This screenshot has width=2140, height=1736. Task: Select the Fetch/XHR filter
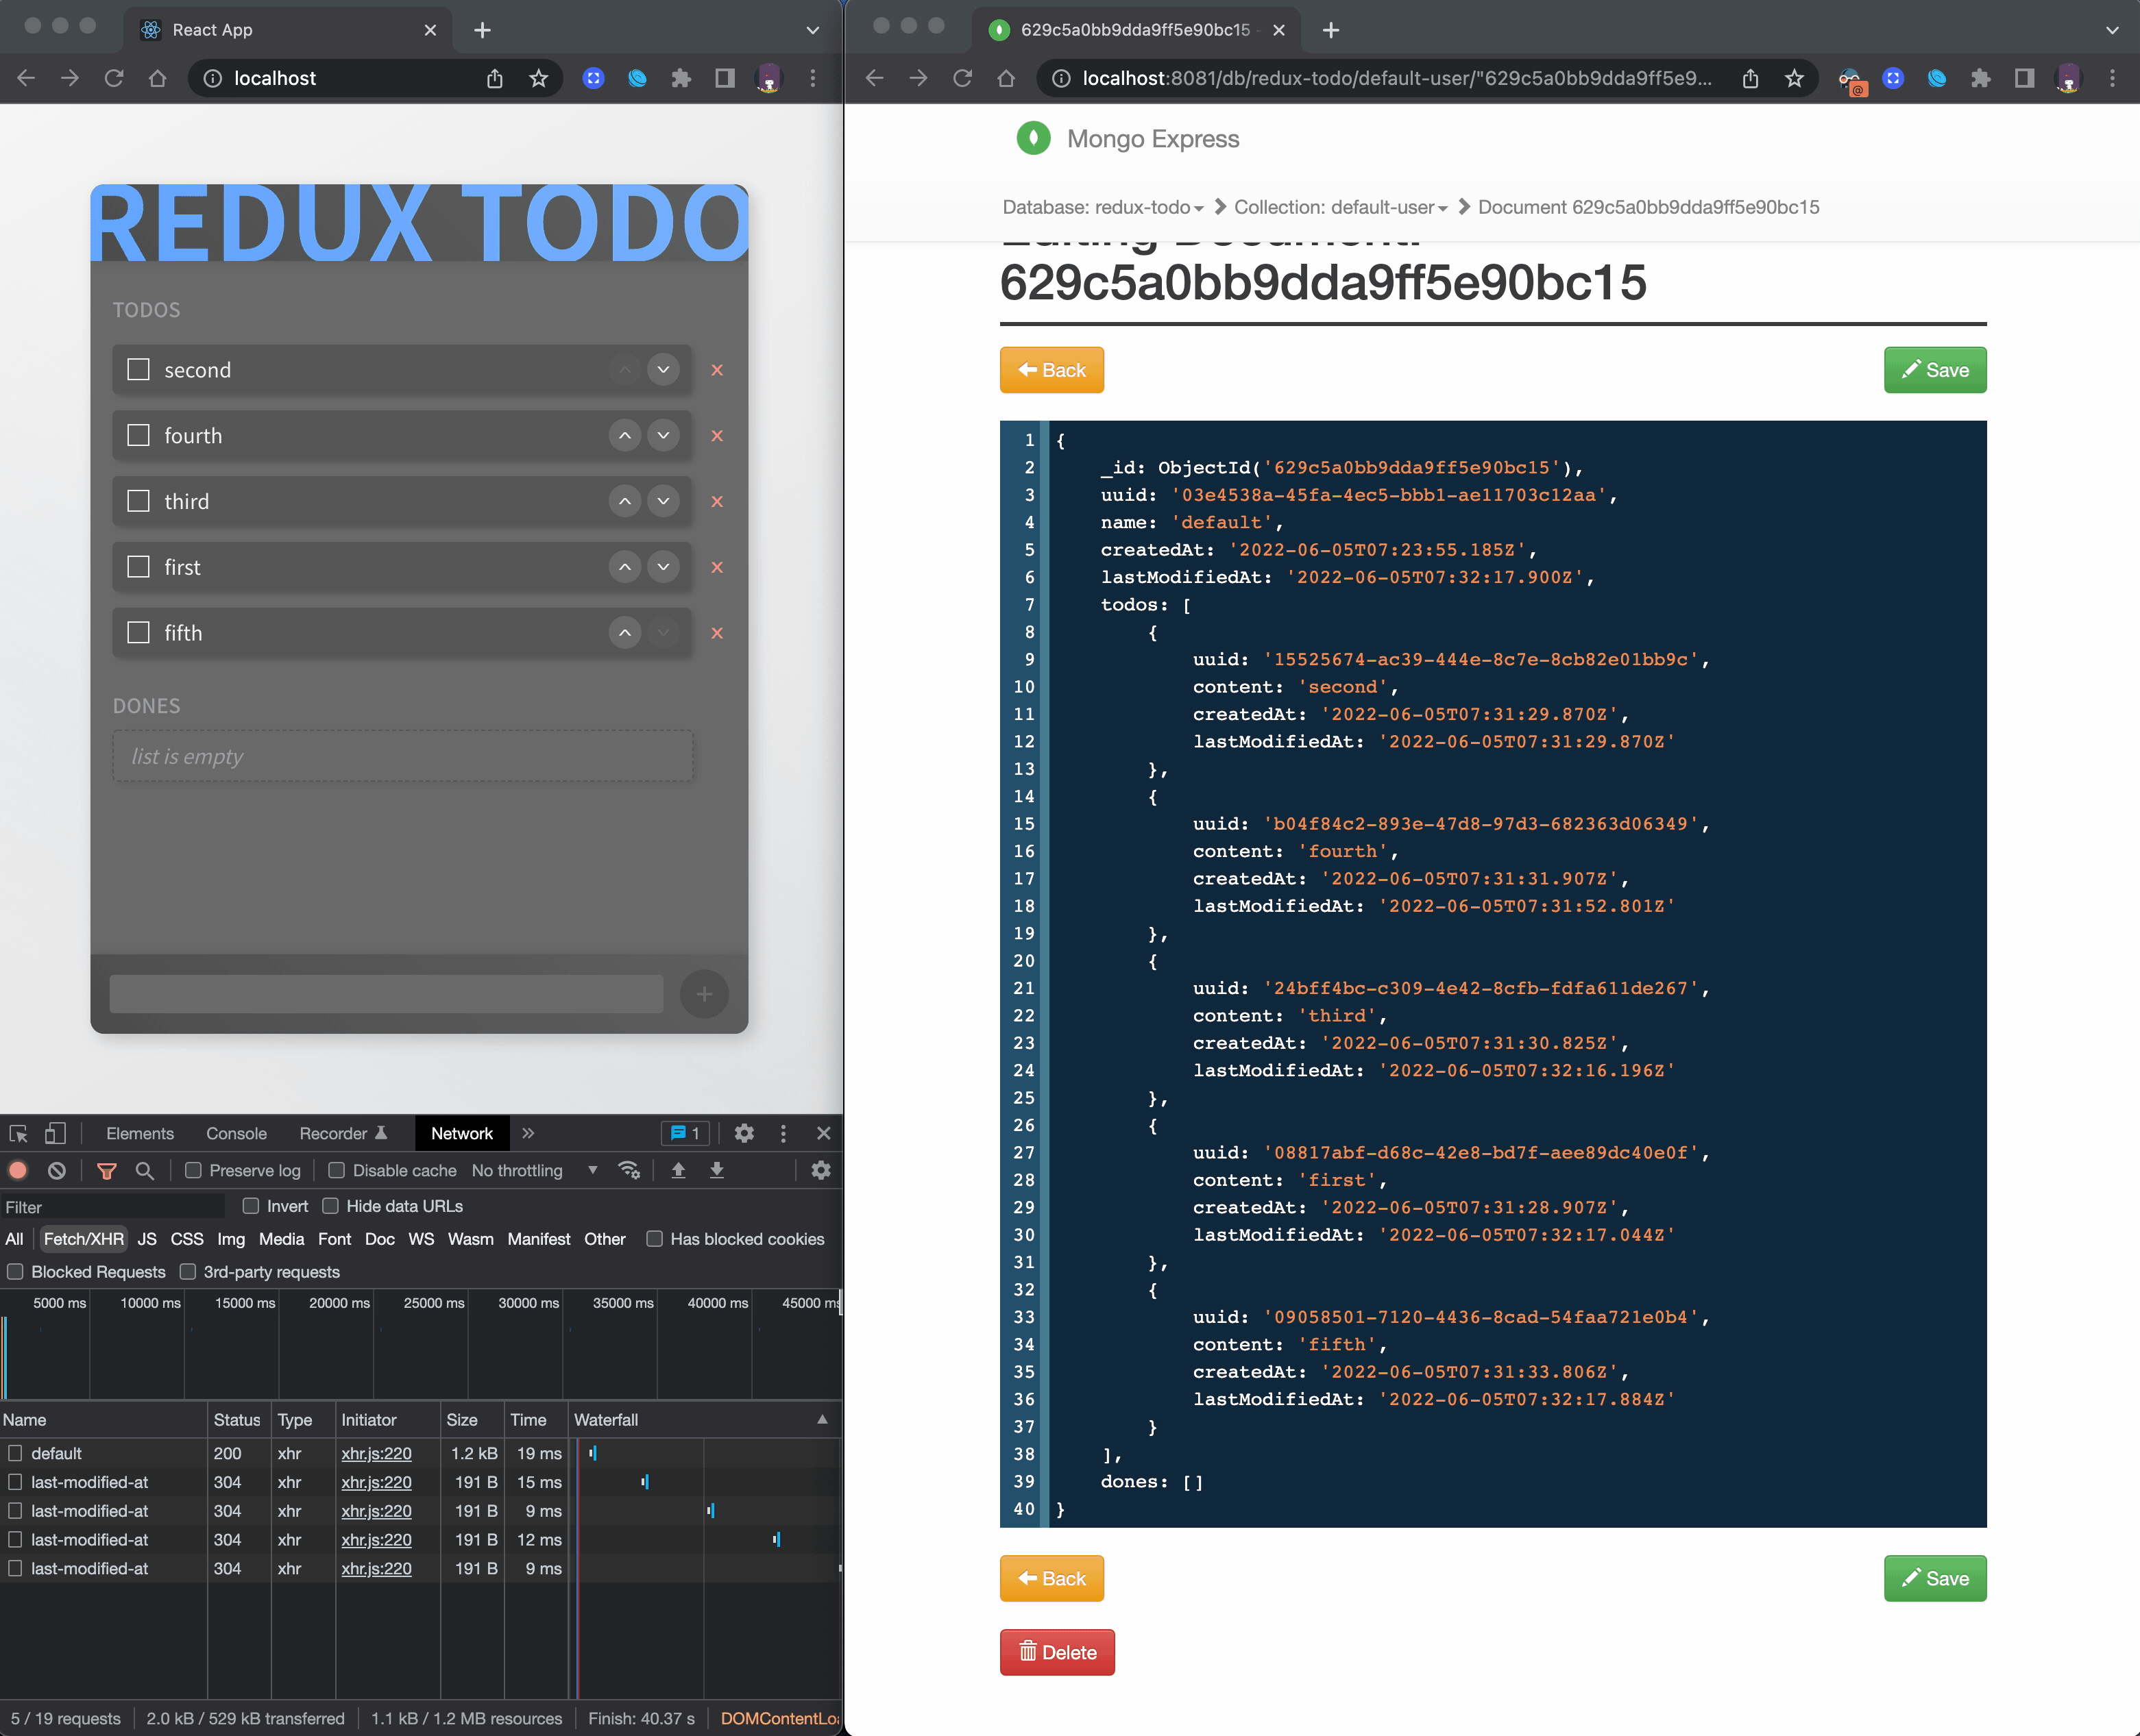pyautogui.click(x=84, y=1239)
